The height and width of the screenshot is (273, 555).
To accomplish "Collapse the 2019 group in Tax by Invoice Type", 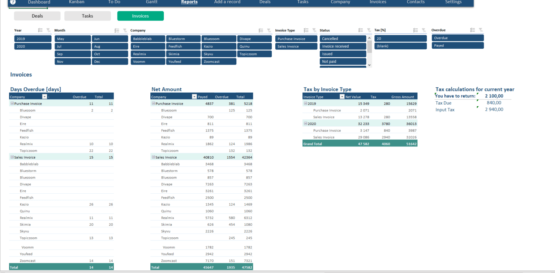I will click(305, 104).
